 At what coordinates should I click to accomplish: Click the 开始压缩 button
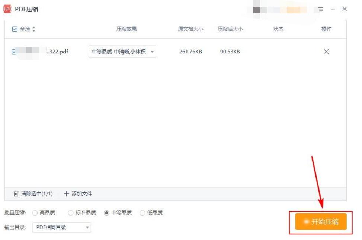click(x=322, y=221)
